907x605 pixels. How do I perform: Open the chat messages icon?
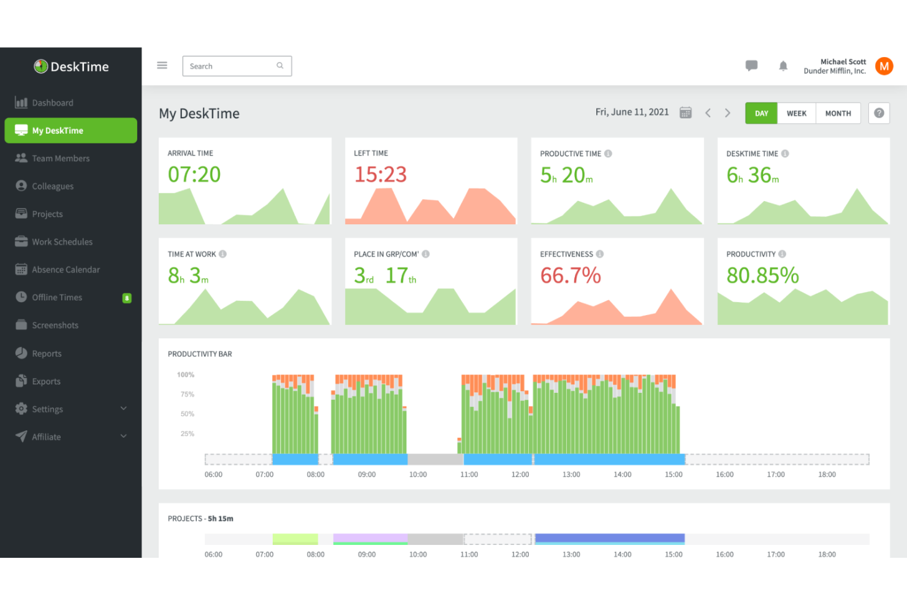(x=751, y=66)
